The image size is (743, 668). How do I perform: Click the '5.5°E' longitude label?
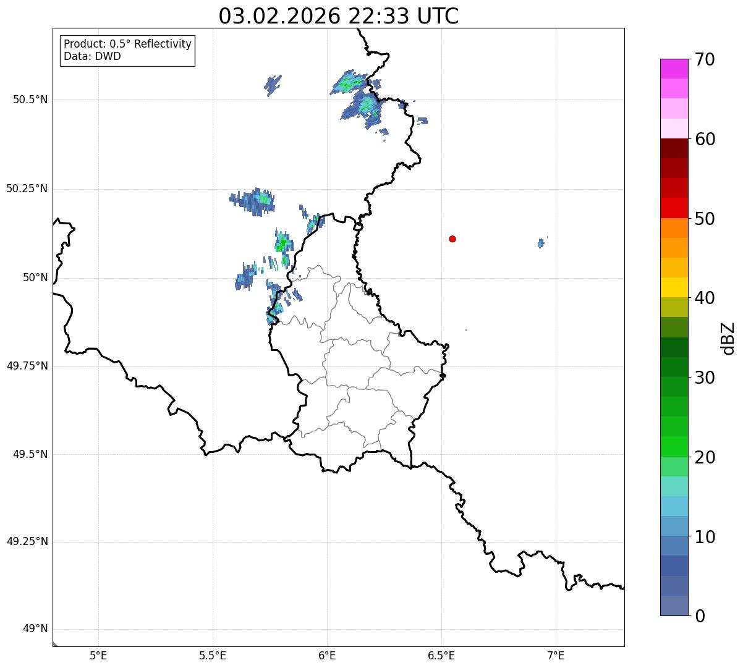[213, 655]
